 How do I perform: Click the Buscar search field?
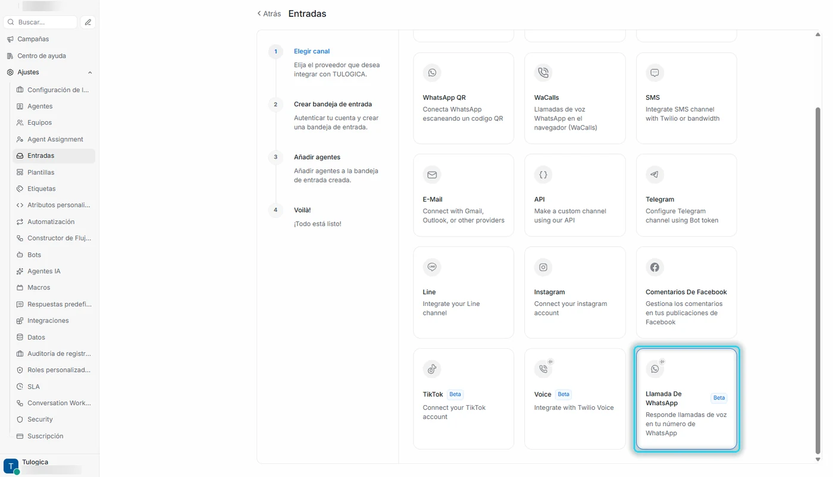[40, 22]
